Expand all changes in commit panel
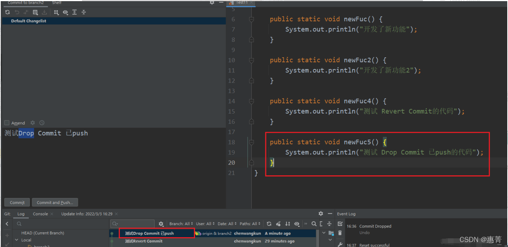 pos(74,12)
